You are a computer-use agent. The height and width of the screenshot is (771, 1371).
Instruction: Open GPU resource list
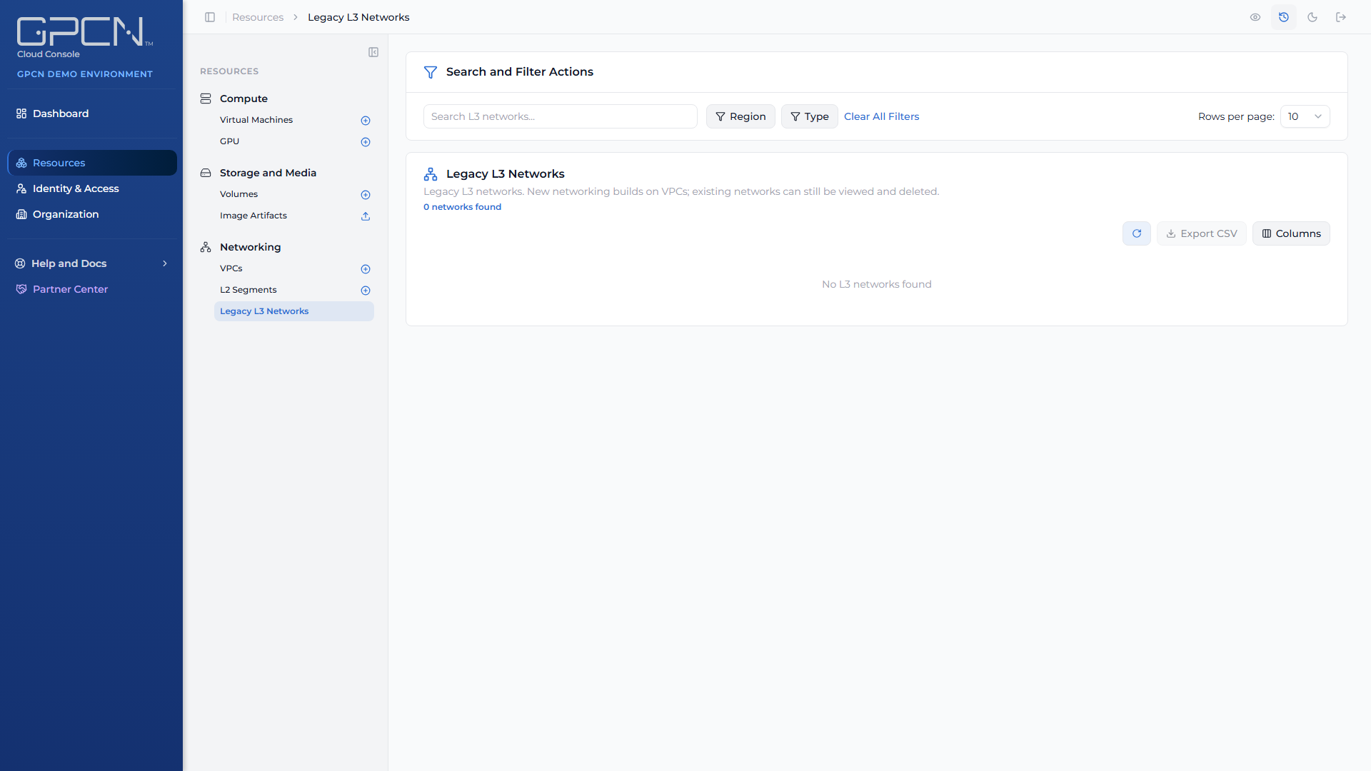click(x=229, y=141)
